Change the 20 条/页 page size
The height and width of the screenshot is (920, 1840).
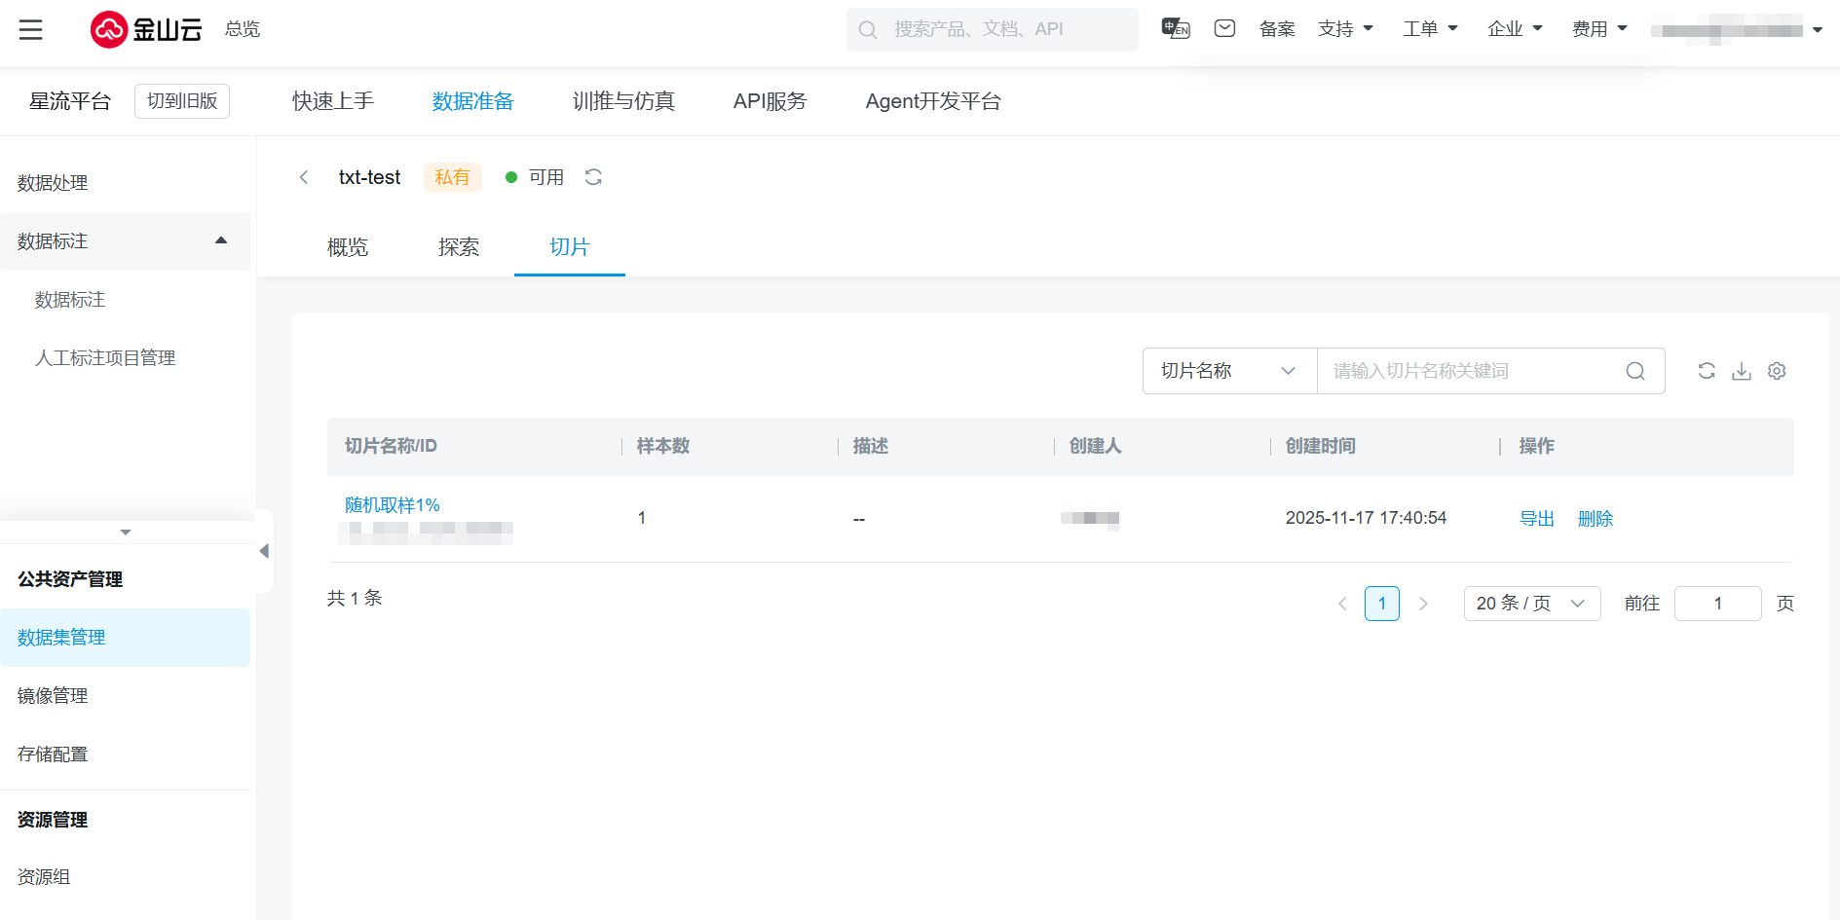[x=1531, y=604]
